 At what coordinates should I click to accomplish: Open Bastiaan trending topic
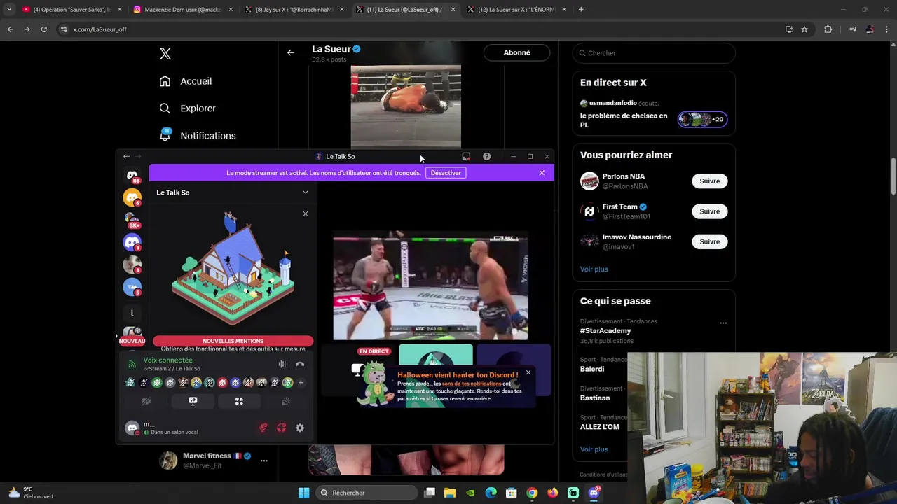[595, 398]
